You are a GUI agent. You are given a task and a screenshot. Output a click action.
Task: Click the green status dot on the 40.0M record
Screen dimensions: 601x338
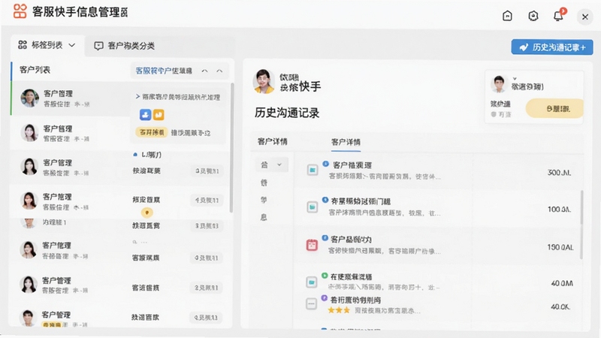tap(325, 276)
